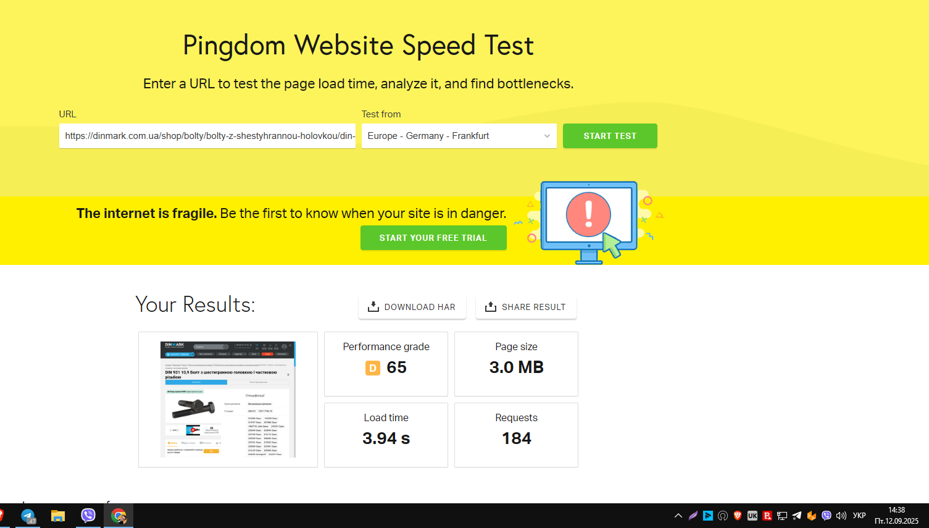
Task: Click the Load time 3.94 s value
Action: coord(386,438)
